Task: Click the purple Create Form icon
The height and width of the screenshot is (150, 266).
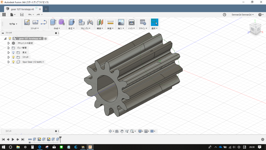Action: coord(61,22)
